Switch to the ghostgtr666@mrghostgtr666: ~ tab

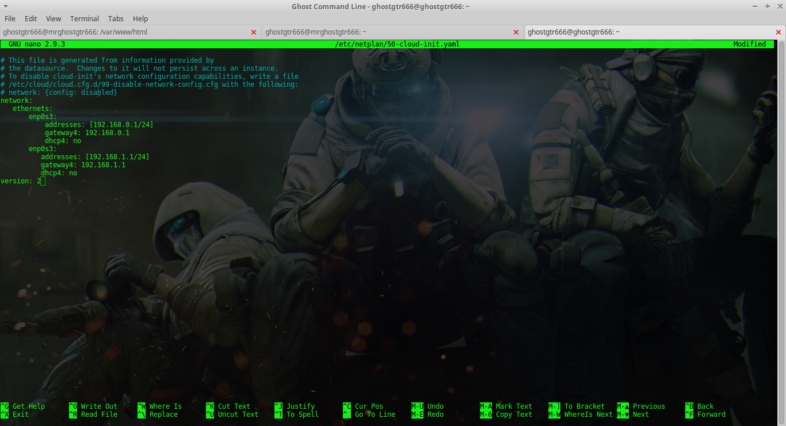click(393, 32)
